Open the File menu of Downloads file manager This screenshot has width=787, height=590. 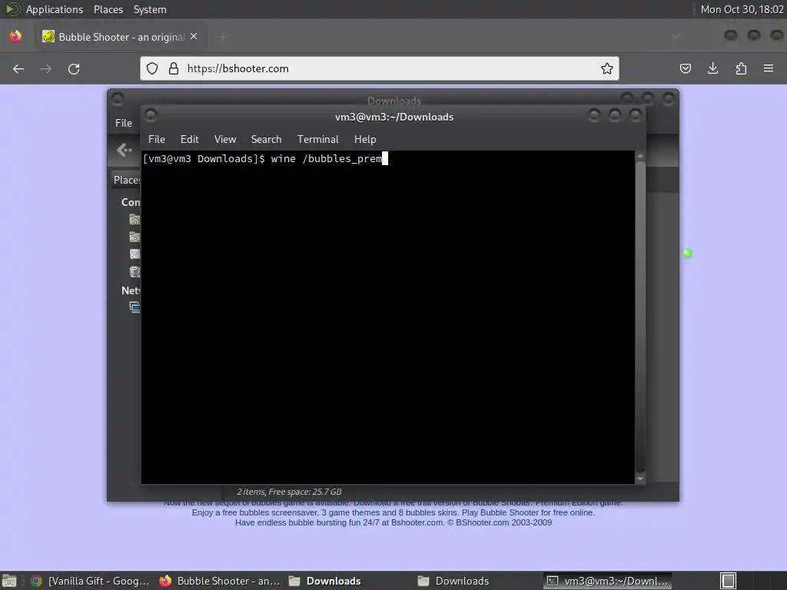pos(124,123)
